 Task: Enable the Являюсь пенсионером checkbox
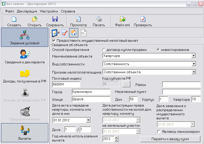pos(159,132)
